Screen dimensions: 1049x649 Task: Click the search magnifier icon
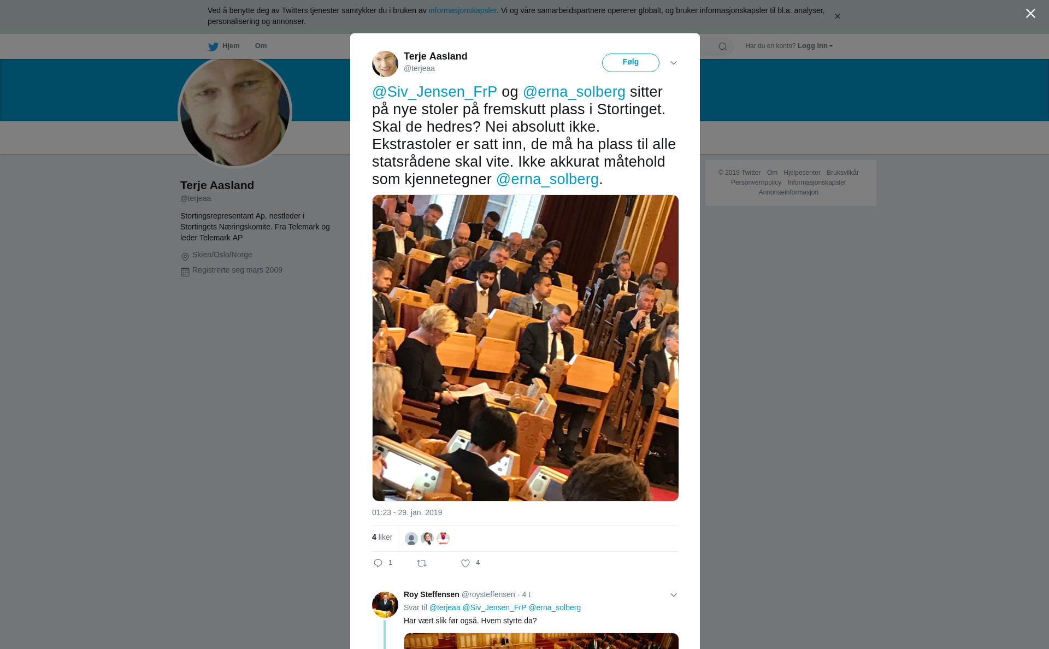pyautogui.click(x=722, y=46)
